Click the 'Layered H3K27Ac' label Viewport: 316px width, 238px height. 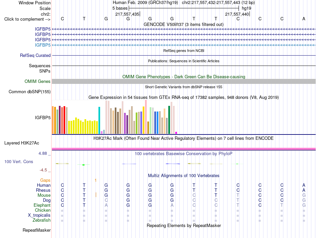tap(22, 143)
